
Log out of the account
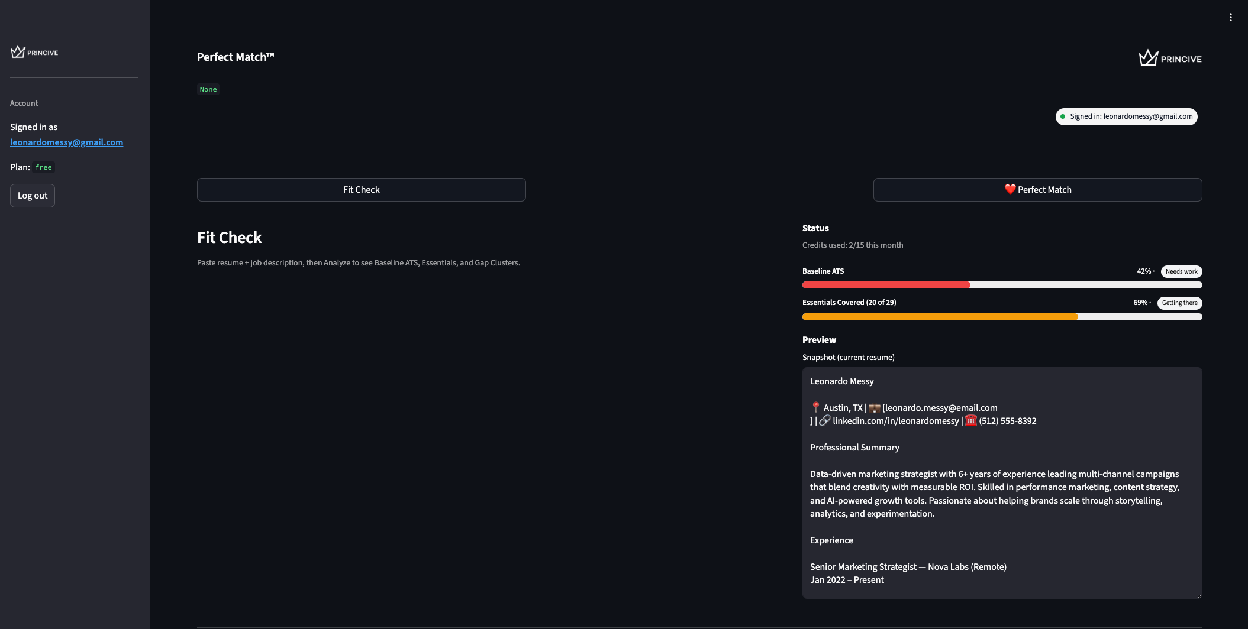[33, 196]
